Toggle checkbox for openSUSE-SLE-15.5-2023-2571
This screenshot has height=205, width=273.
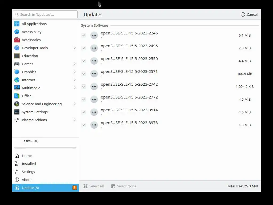[84, 74]
